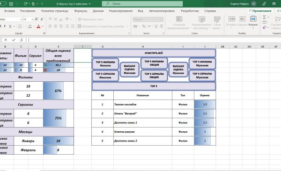
Task: Open the Данные tab
Action: [x=98, y=11]
